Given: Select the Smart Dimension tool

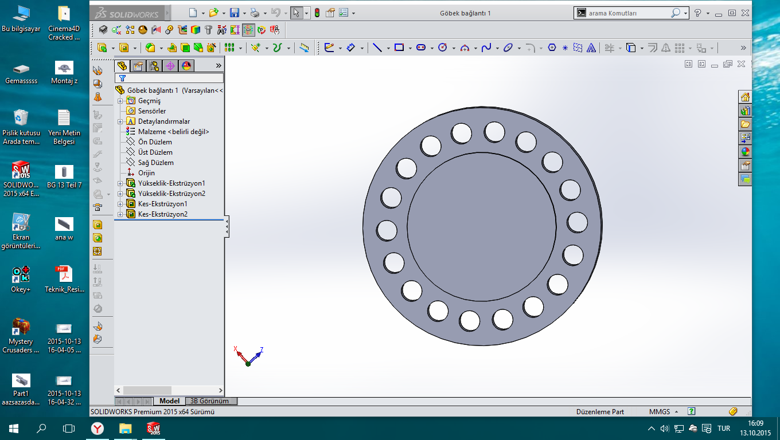Looking at the screenshot, I should [x=351, y=48].
